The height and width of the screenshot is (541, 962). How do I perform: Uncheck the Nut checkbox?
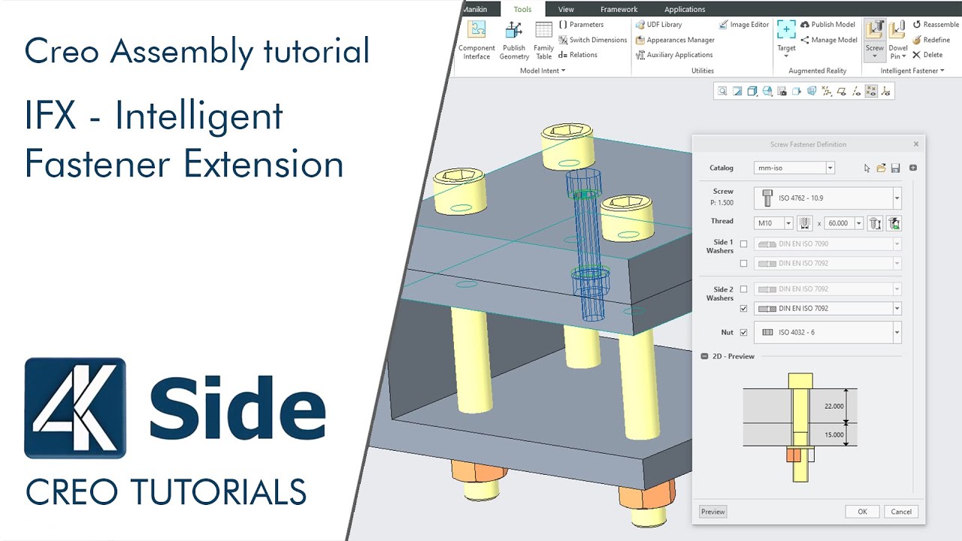coord(744,332)
